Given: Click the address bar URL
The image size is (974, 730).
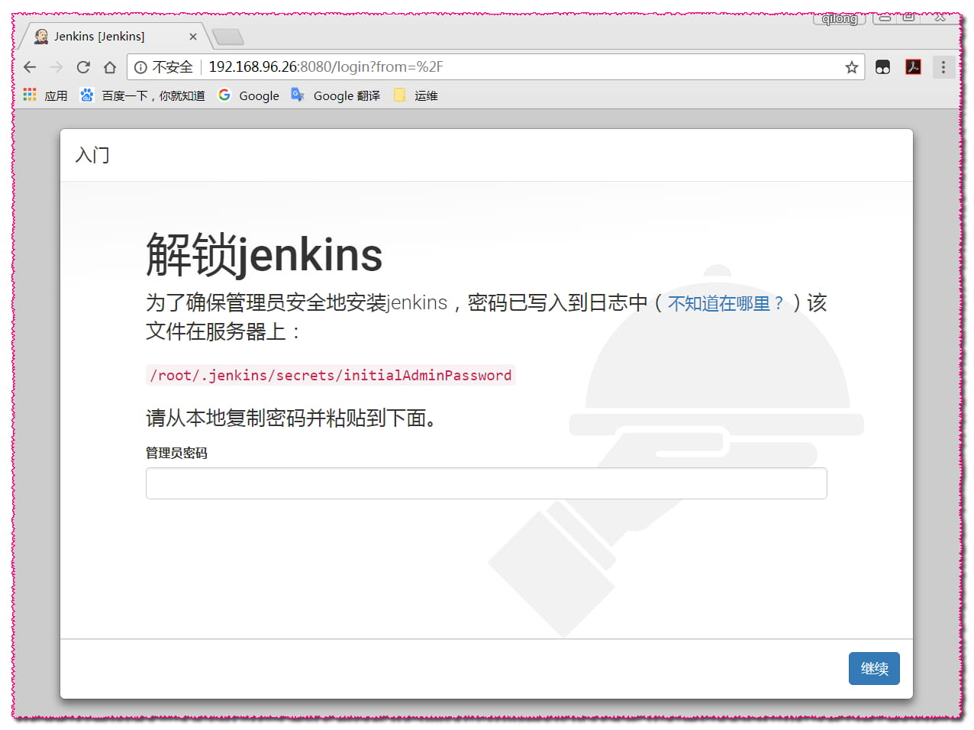Looking at the screenshot, I should pos(326,67).
